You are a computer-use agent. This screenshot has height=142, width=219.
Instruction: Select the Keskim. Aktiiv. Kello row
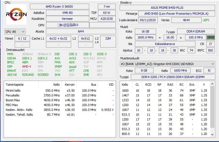(x=60, y=110)
